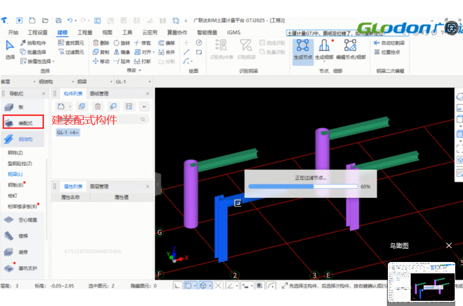Toggle orthogonal mode icon in status bar
The image size is (463, 306).
[177, 286]
